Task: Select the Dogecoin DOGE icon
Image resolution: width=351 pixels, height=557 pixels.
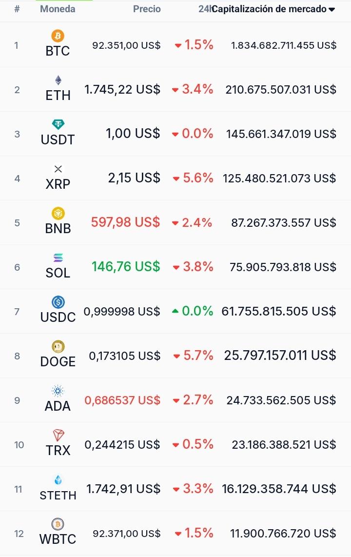Action: [x=58, y=346]
